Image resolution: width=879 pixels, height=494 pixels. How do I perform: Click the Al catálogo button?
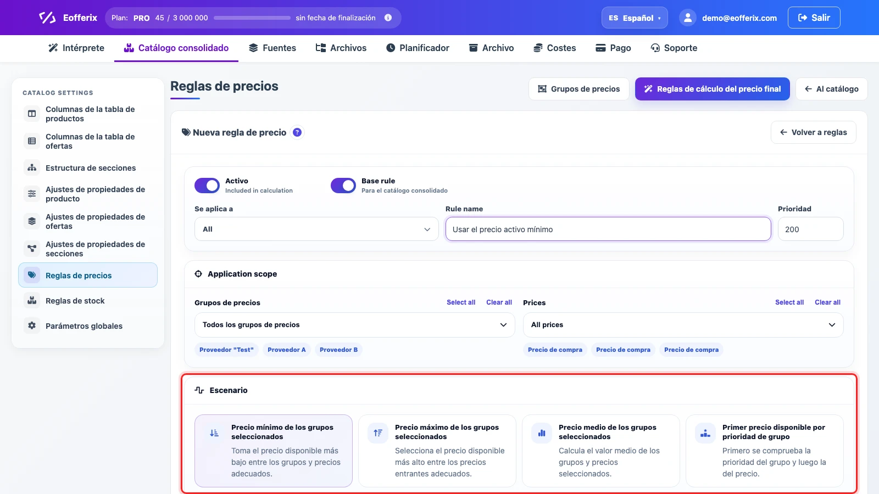click(832, 89)
